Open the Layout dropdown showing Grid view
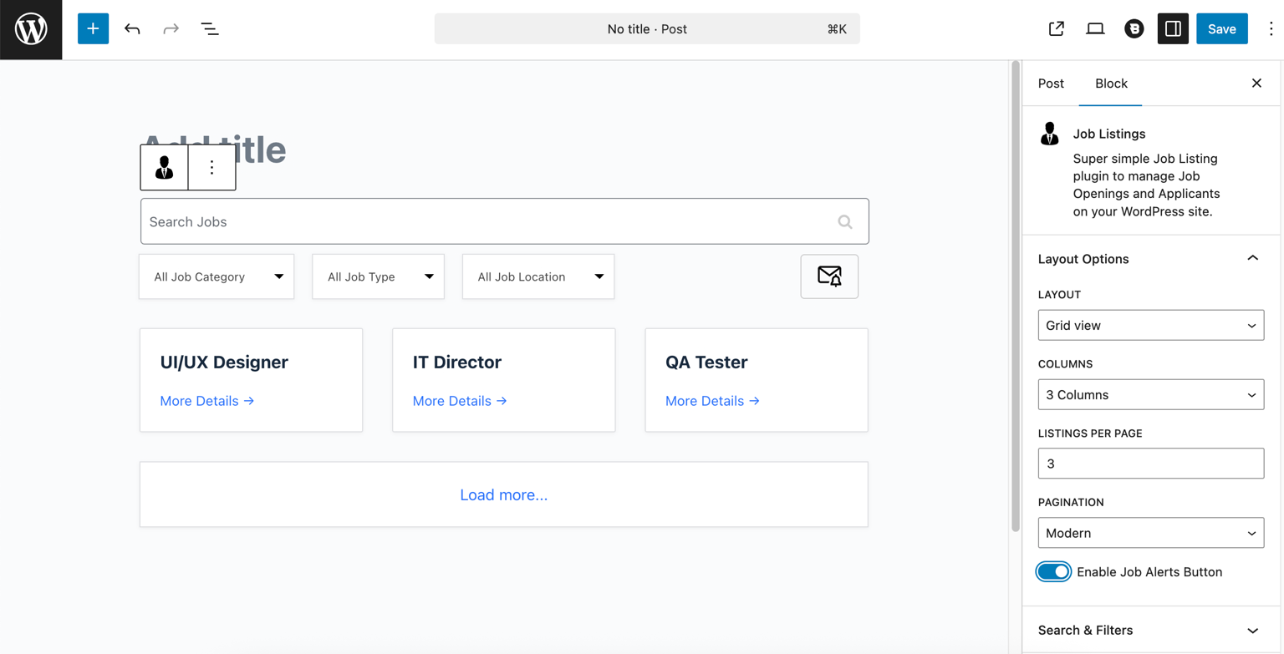The width and height of the screenshot is (1284, 654). pos(1150,326)
